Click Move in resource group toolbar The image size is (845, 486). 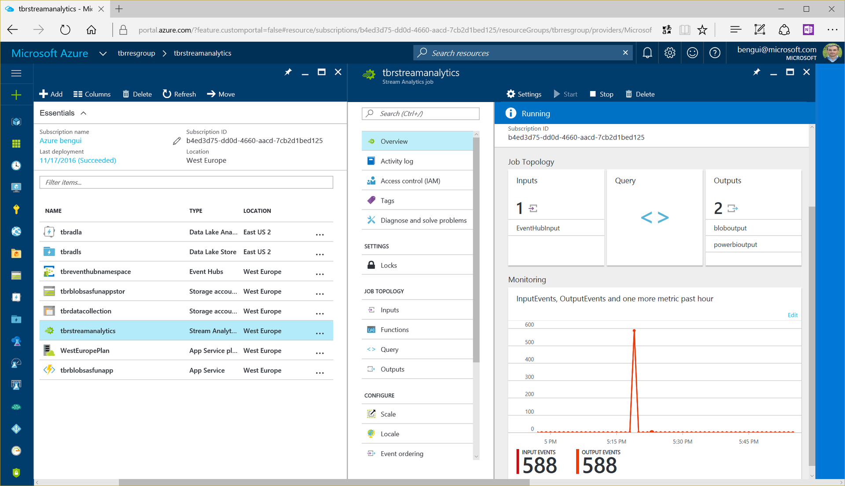[221, 94]
